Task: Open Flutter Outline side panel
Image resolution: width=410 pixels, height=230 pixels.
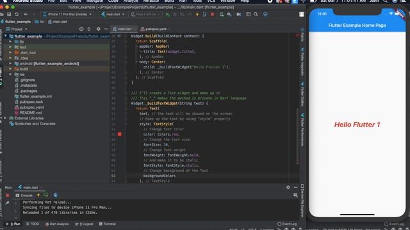Action: click(302, 95)
